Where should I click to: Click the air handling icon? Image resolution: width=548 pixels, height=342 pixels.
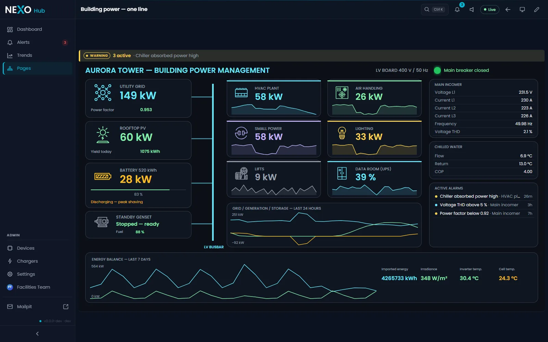(342, 93)
